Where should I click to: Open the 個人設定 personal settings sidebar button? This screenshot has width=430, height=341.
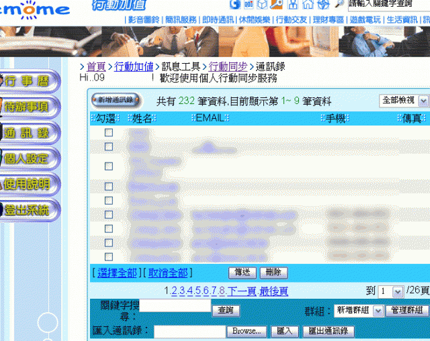(x=30, y=158)
